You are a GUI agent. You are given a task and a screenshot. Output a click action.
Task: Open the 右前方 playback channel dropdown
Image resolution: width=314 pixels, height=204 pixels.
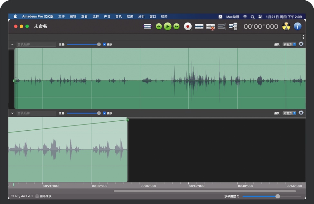(289, 113)
